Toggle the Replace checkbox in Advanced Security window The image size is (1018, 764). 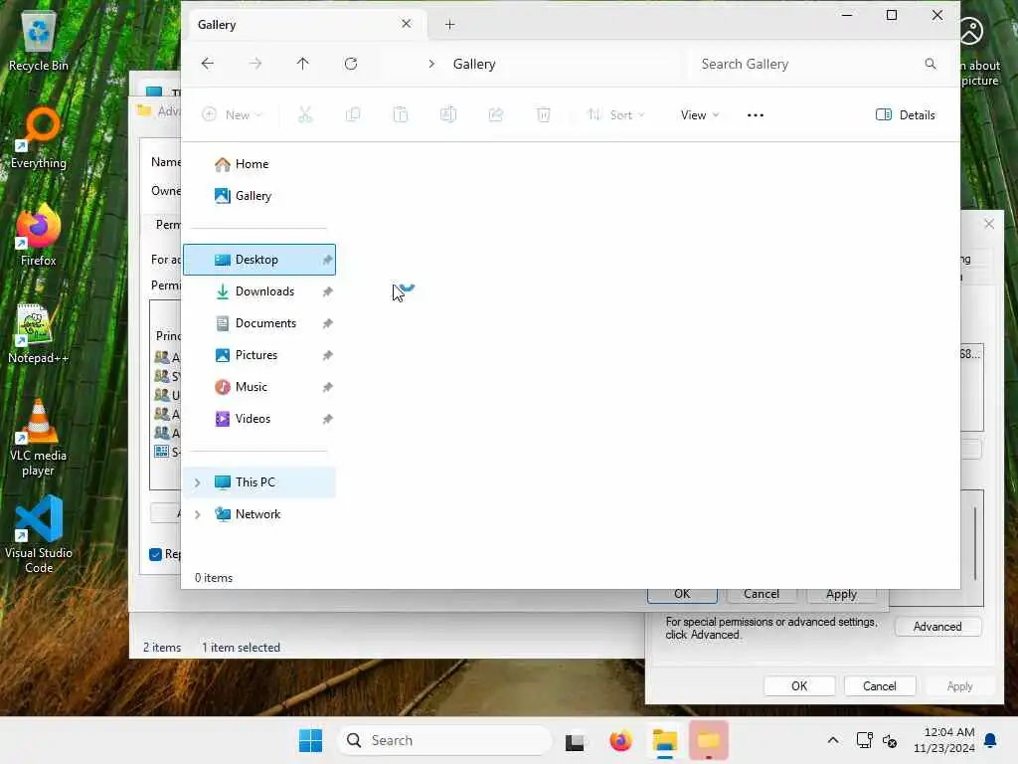(155, 554)
